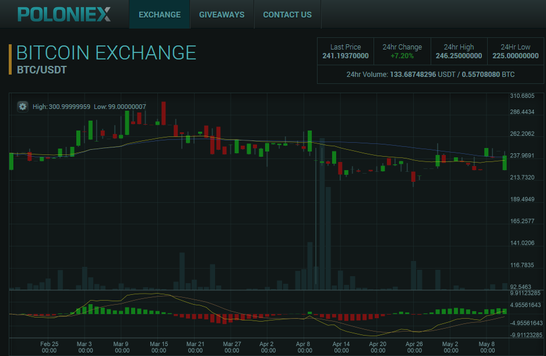Click the Mar 9 date marker
This screenshot has height=356, width=546.
(x=122, y=347)
